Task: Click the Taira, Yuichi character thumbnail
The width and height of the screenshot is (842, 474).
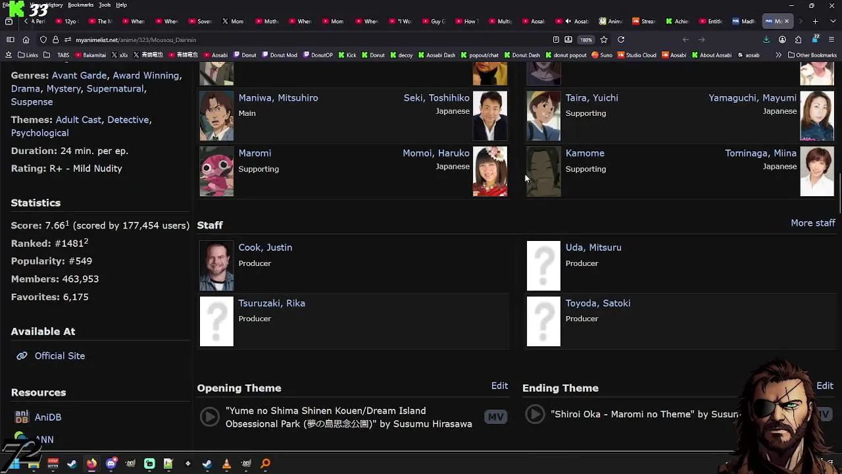Action: (543, 116)
